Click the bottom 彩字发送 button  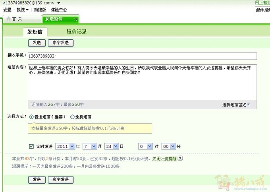click(61, 180)
